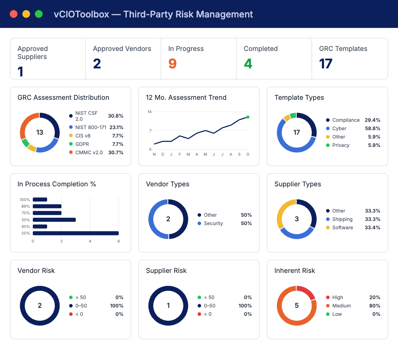
Task: Open the Approved Vendors count 2
Action: [x=97, y=64]
